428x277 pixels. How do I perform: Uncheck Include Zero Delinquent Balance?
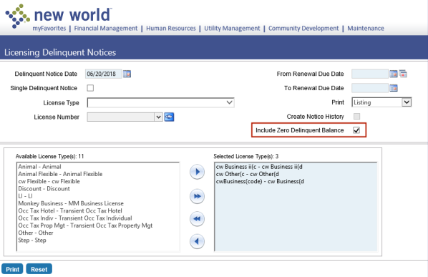pyautogui.click(x=356, y=130)
